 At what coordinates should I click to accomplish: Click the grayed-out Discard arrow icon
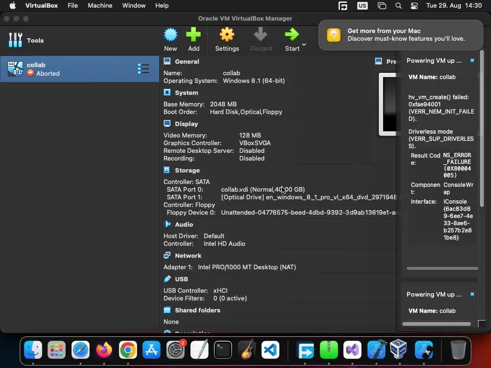260,34
